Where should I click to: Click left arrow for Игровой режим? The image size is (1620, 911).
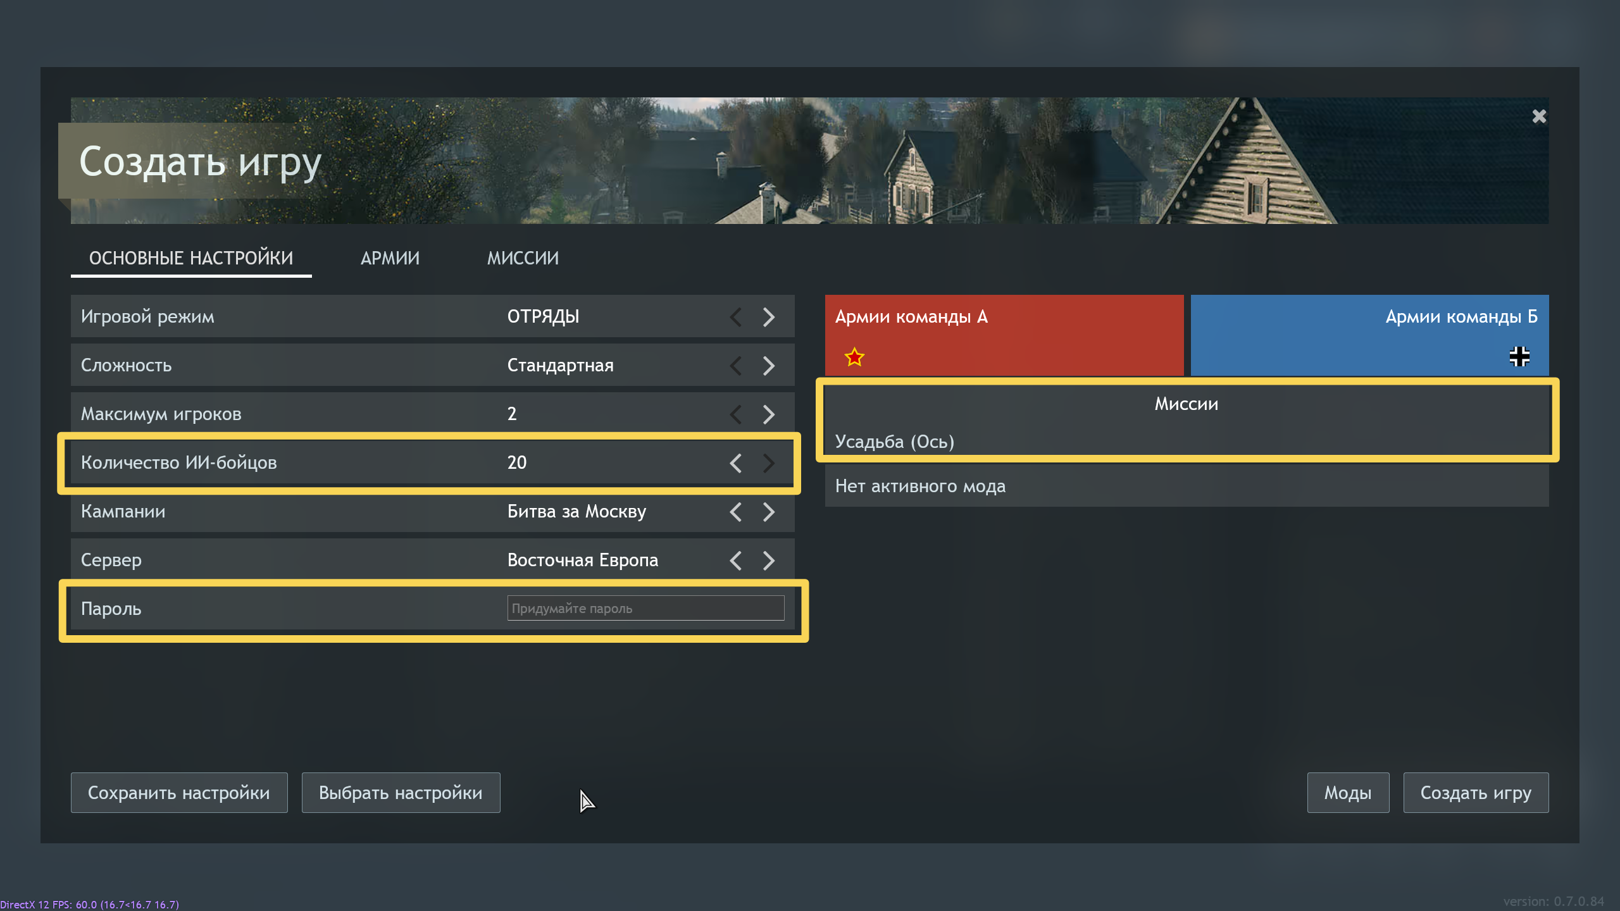(x=735, y=317)
